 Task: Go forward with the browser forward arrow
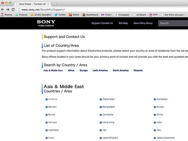8,9
